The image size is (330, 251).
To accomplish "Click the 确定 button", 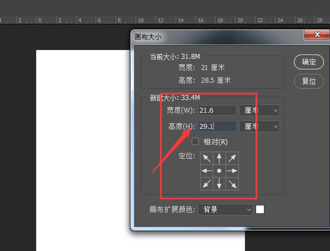I will [x=309, y=62].
